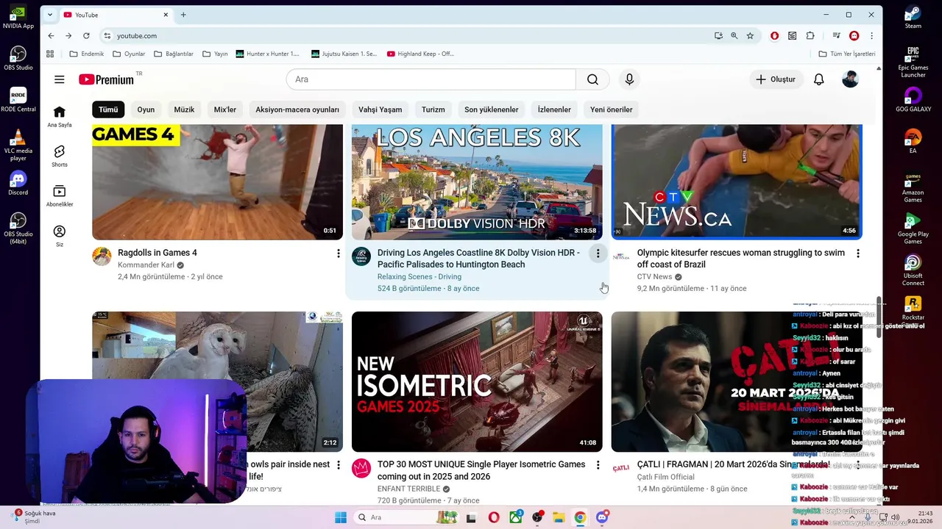
Task: Select the Tümü filter chip
Action: click(x=108, y=109)
